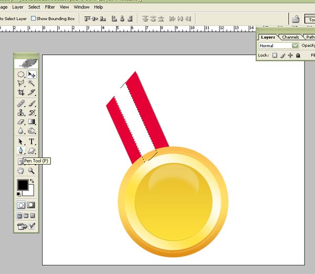The width and height of the screenshot is (315, 274).
Task: Select the Magic Wand tool
Action: coord(31,83)
